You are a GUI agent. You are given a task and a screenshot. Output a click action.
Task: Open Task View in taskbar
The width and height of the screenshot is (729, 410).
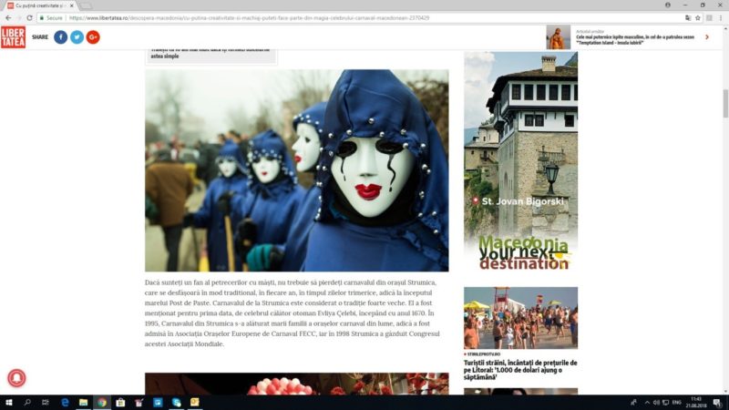tap(45, 403)
